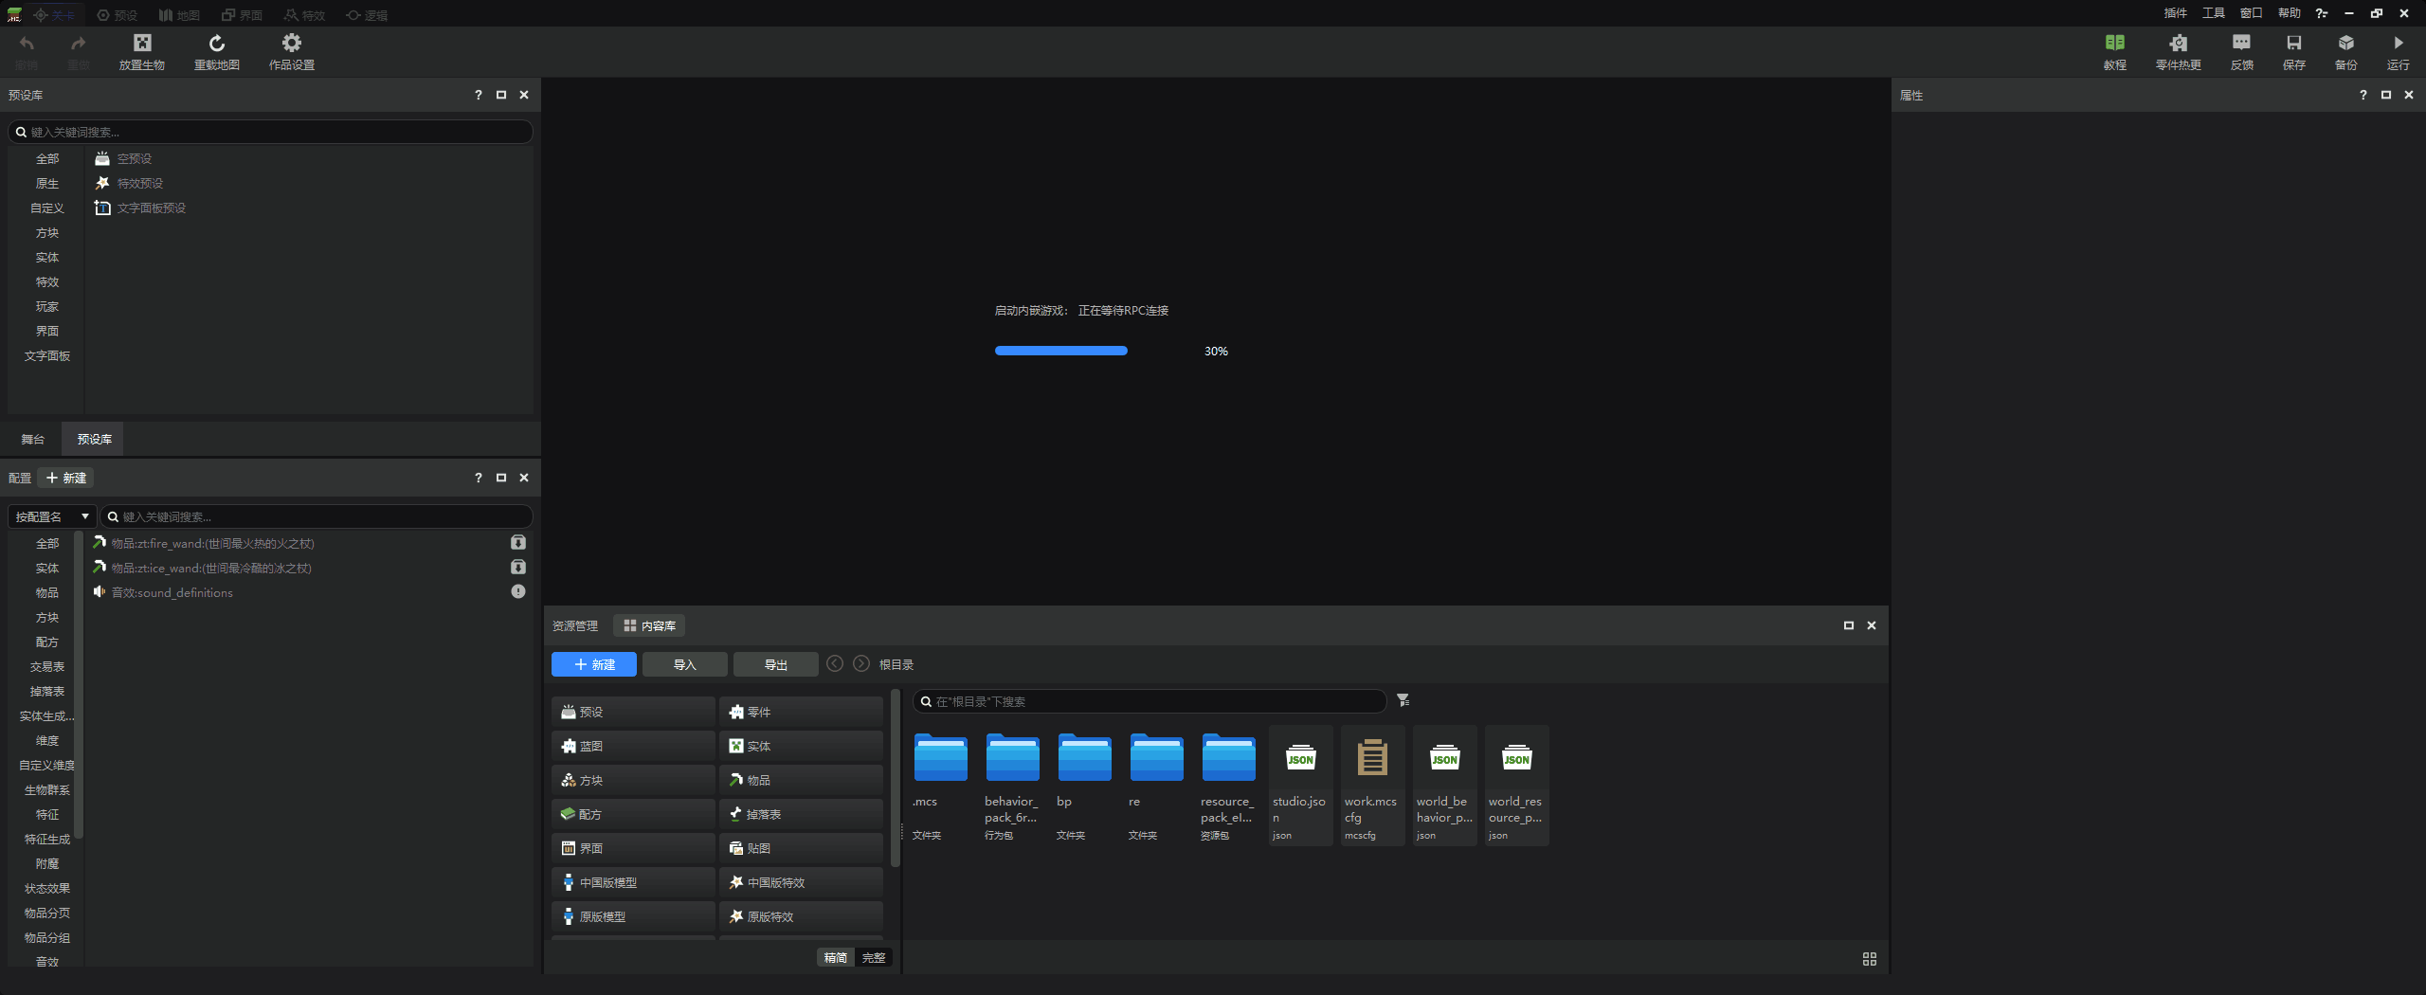Screen dimensions: 2426x995
Task: Click the 放置生物 (place creature) toolbar icon
Action: point(142,44)
